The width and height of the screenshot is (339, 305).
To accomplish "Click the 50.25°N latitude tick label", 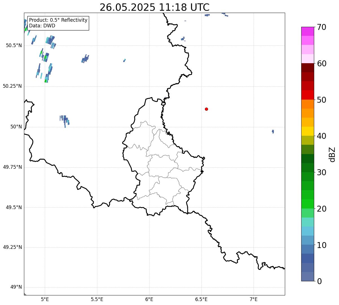I will pos(12,86).
